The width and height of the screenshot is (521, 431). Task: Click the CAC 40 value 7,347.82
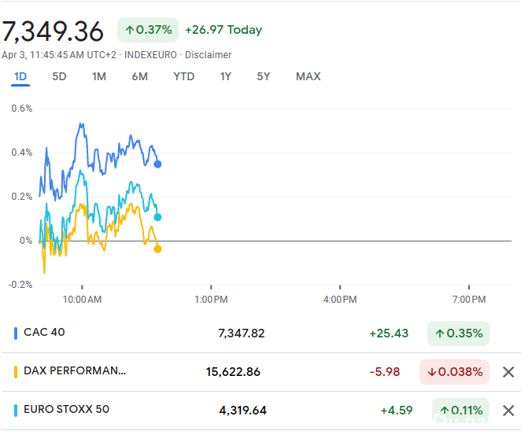tap(242, 333)
